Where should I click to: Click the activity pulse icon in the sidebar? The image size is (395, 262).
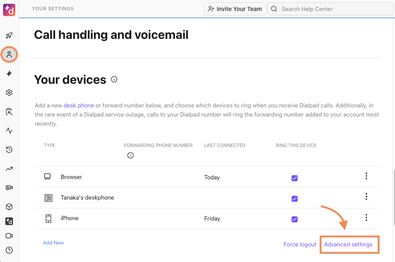[9, 131]
